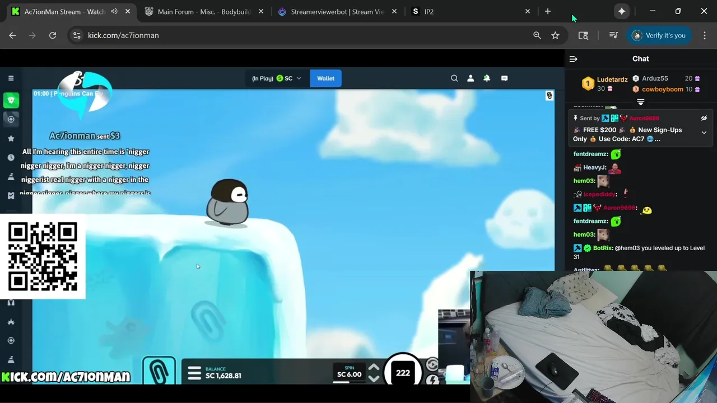The height and width of the screenshot is (403, 717).
Task: Open the In Play SC currency dropdown
Action: coord(277,78)
